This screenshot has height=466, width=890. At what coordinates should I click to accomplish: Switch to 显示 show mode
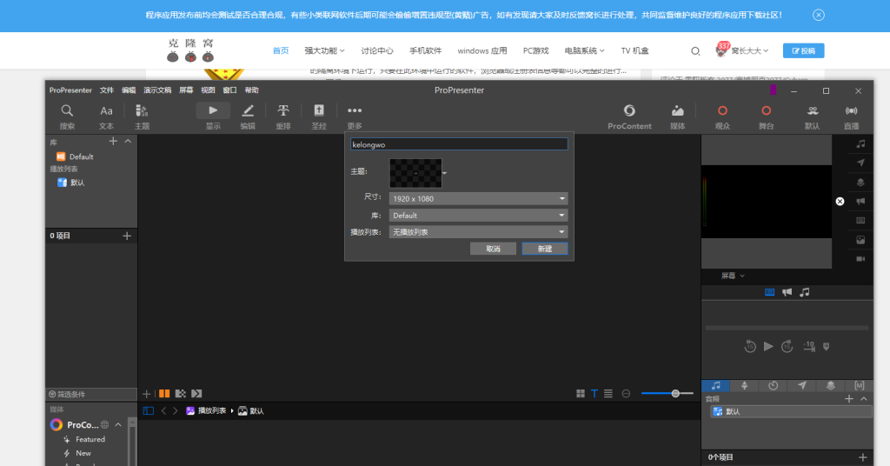click(x=213, y=116)
